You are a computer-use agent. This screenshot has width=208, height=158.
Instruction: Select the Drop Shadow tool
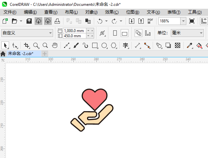click(x=168, y=45)
